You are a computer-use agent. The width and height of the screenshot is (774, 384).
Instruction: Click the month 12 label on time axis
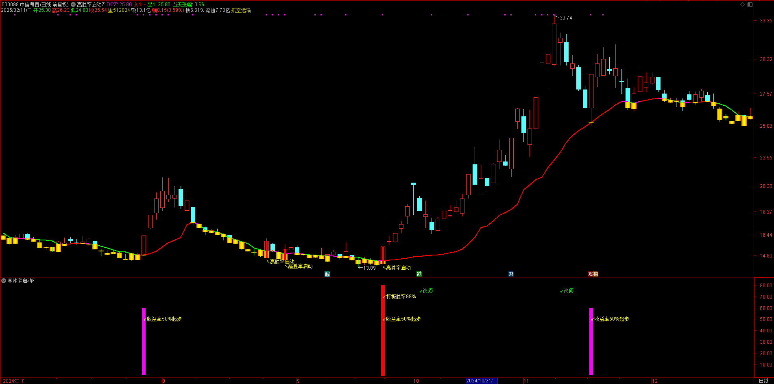655,381
